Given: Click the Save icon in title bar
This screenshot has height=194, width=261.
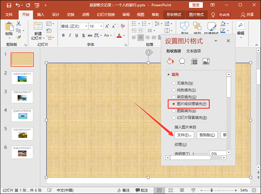Looking at the screenshot, I should (9, 5).
